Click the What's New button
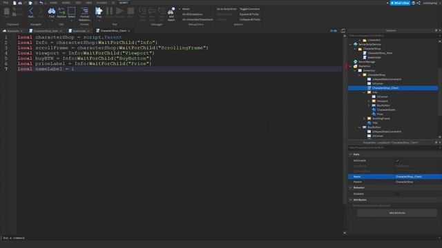The height and width of the screenshot is (248, 442). pos(400,3)
